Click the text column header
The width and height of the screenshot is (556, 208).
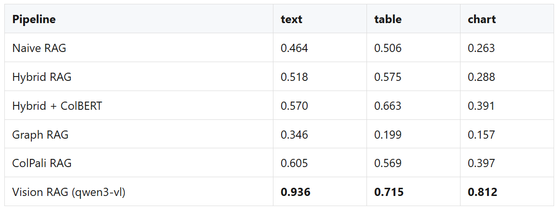(291, 19)
